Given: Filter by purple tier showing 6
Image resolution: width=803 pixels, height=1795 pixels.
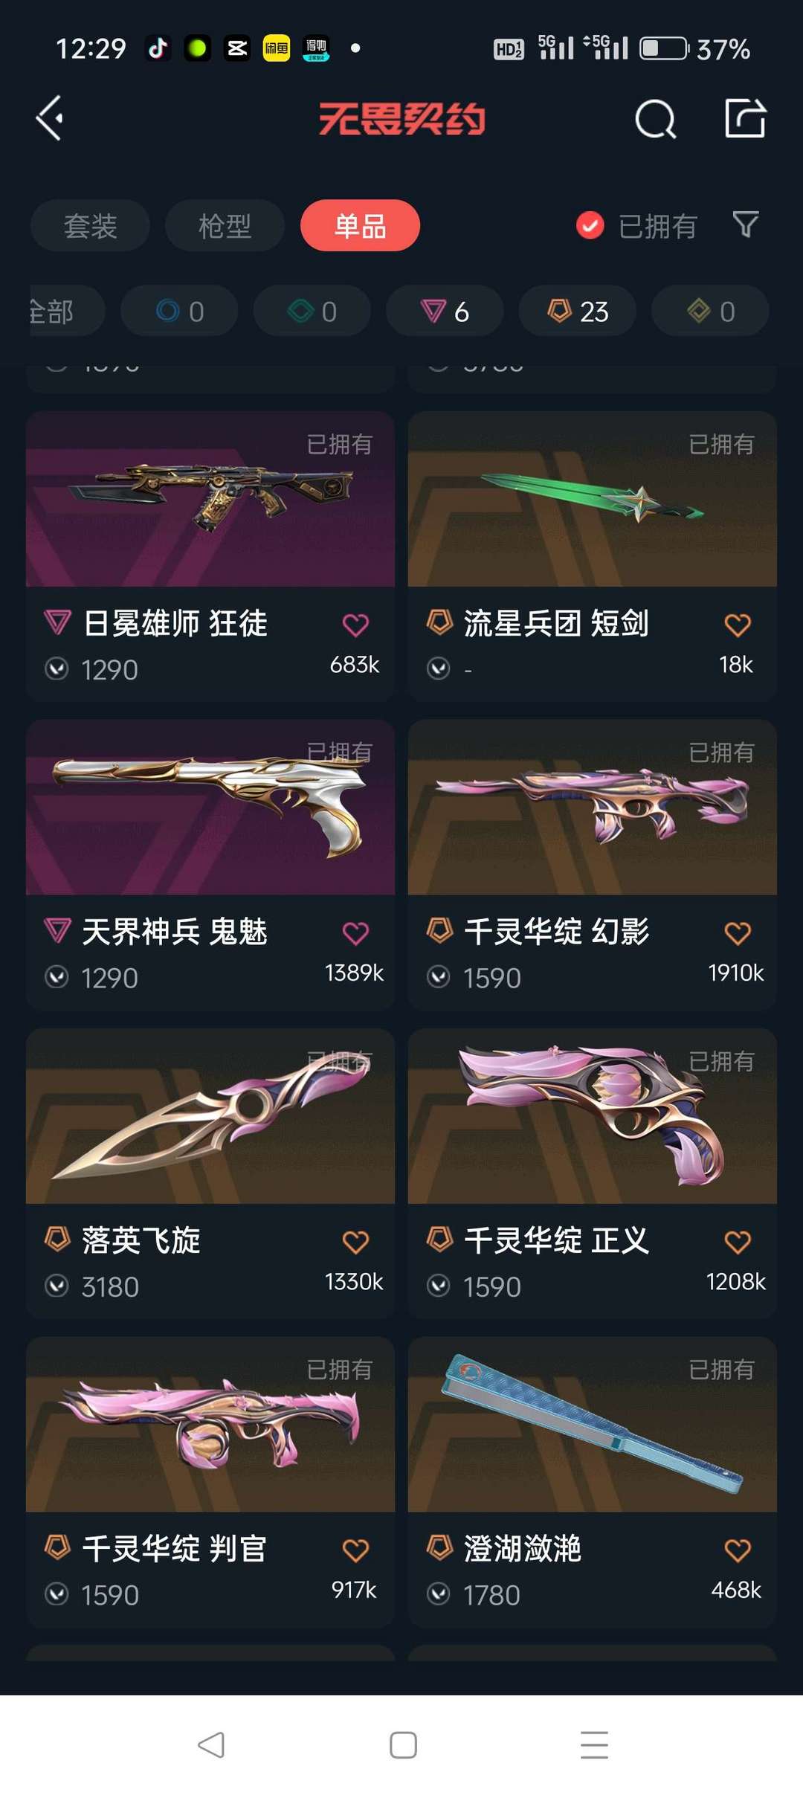Looking at the screenshot, I should (x=445, y=311).
